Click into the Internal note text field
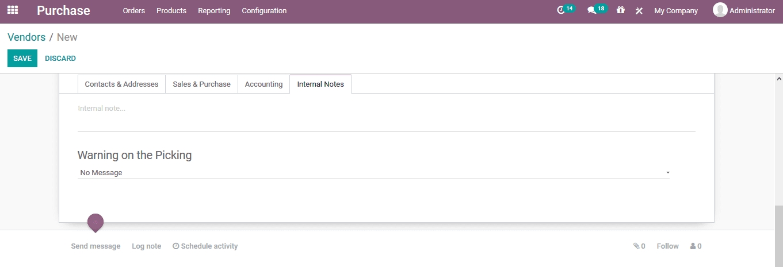 (x=386, y=115)
